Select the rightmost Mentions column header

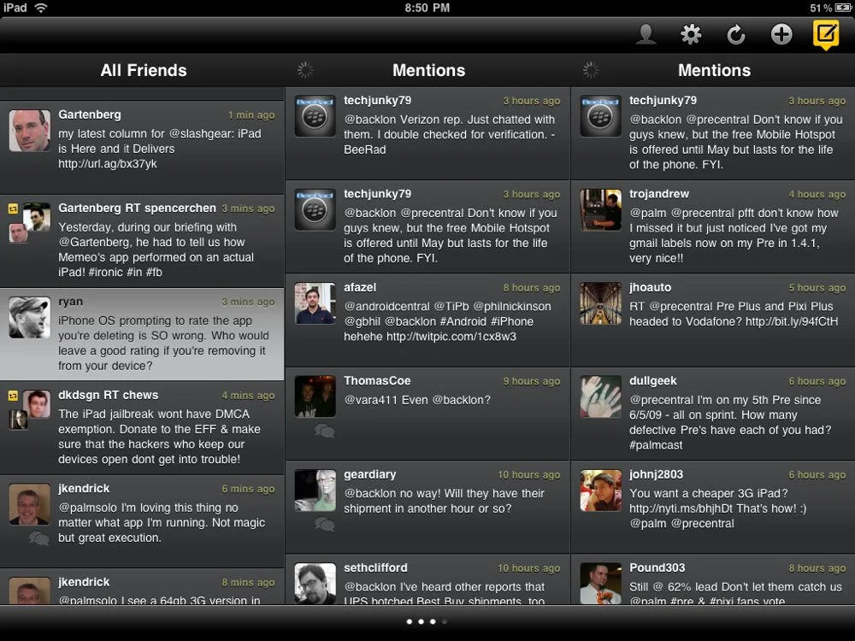coord(714,70)
